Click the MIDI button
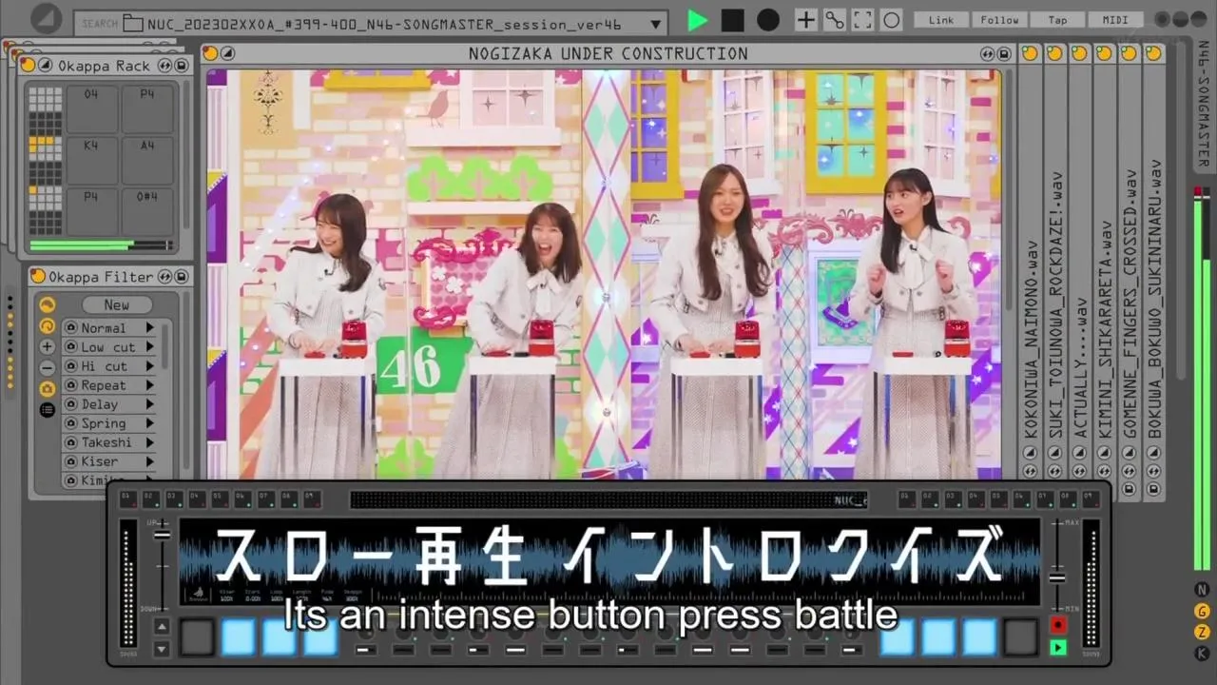Screen dimensions: 1217x685 [1115, 20]
